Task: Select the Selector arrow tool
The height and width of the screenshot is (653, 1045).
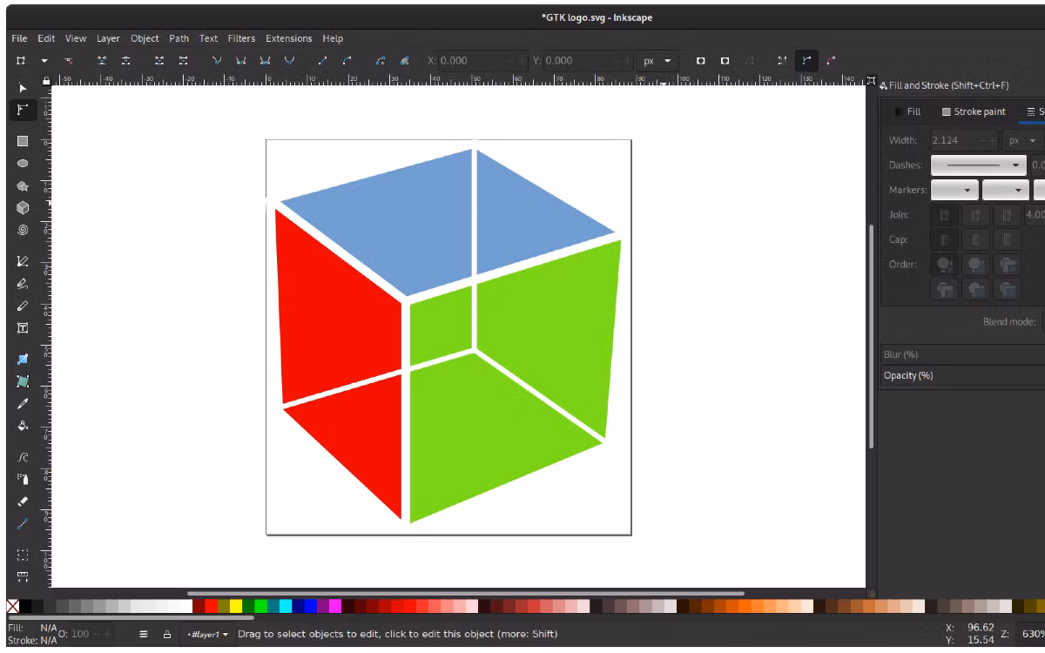Action: (23, 87)
